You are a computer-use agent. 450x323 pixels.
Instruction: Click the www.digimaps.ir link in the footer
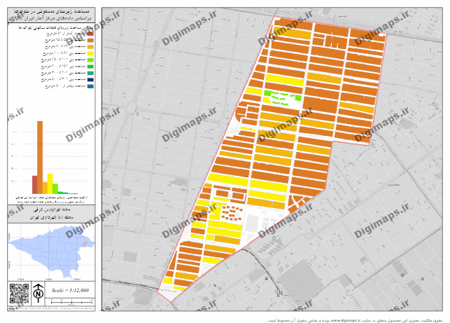[345, 320]
